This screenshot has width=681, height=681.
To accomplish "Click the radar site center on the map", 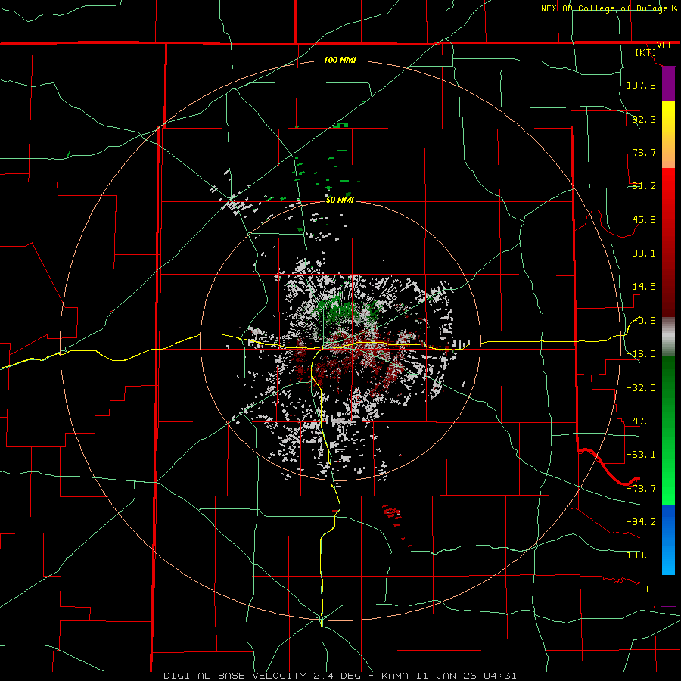I will 340,340.
